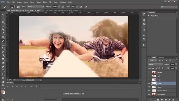Image resolution: width=179 pixels, height=101 pixels.
Task: Select the Eraser tool
Action: (3, 52)
